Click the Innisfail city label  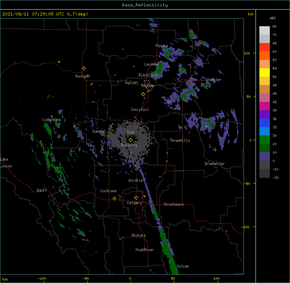tap(140, 110)
